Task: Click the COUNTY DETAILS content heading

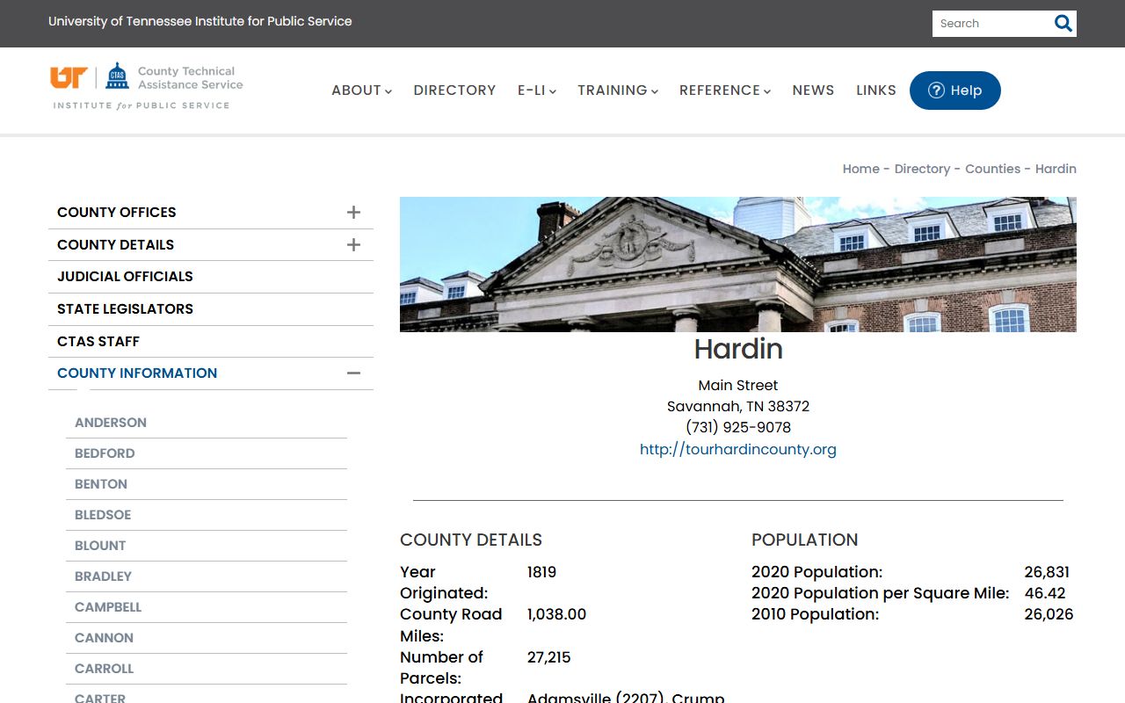Action: click(x=471, y=540)
